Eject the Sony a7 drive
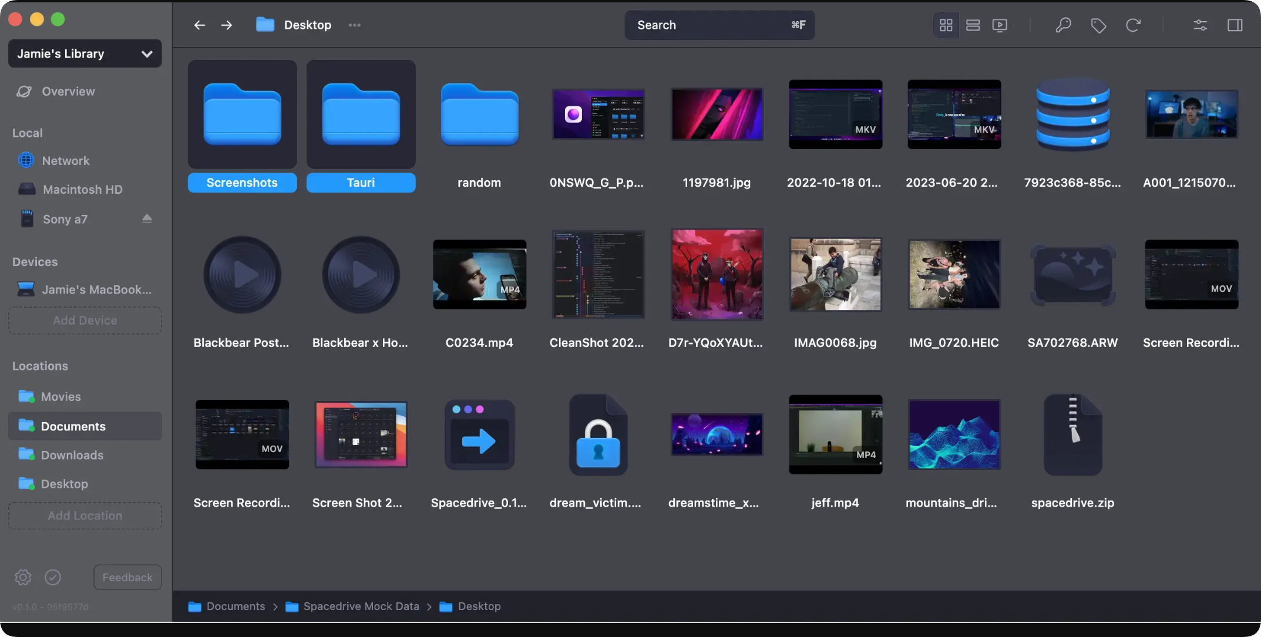Viewport: 1261px width, 637px height. (x=147, y=218)
